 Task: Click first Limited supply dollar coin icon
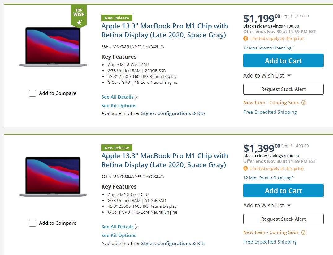(x=246, y=39)
